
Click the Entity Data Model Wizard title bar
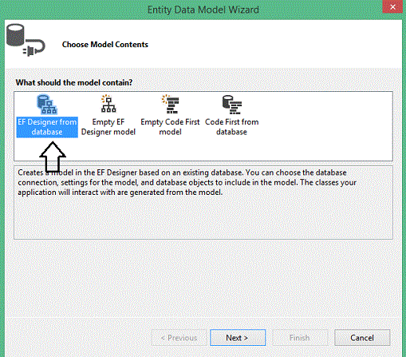coord(203,10)
